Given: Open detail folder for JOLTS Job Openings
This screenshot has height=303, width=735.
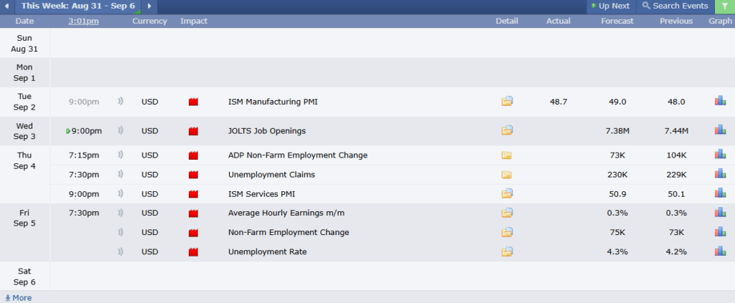Looking at the screenshot, I should coord(507,130).
